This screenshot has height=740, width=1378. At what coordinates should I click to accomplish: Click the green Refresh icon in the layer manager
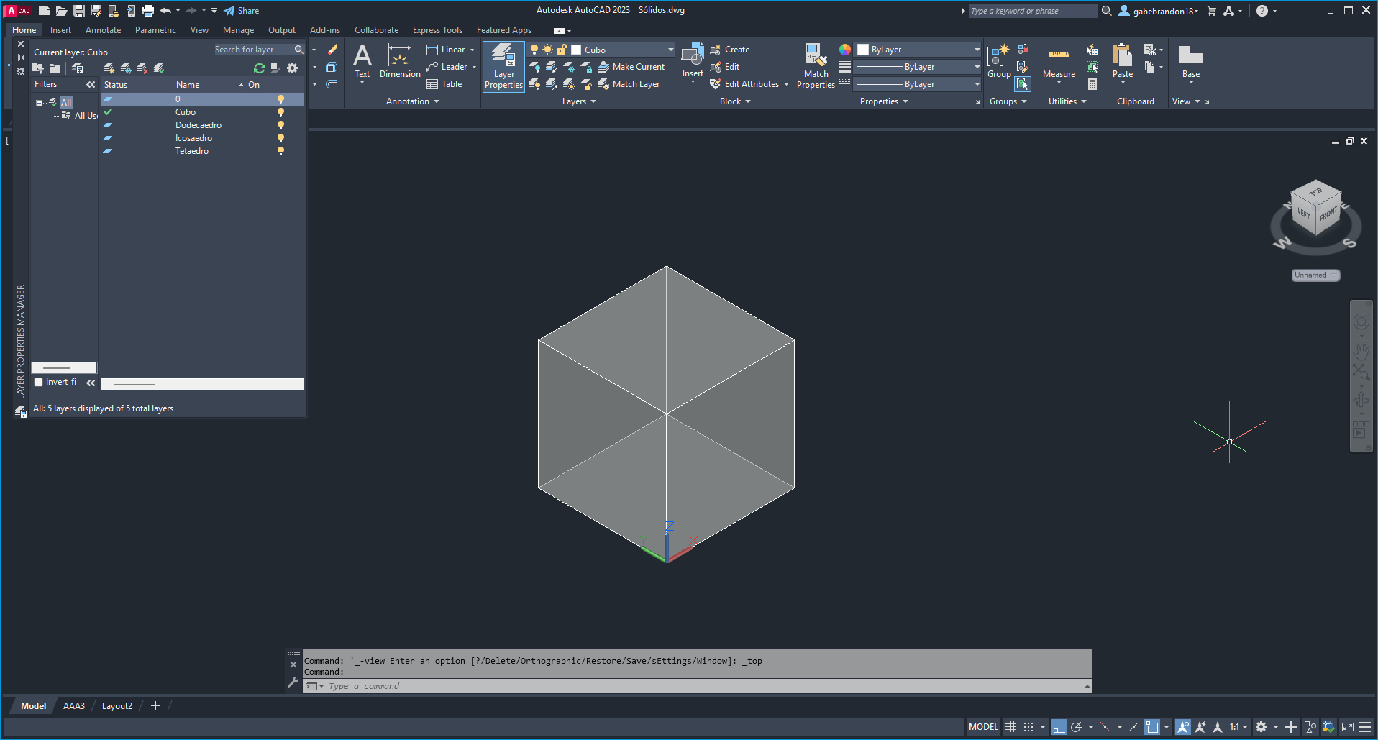click(x=260, y=68)
